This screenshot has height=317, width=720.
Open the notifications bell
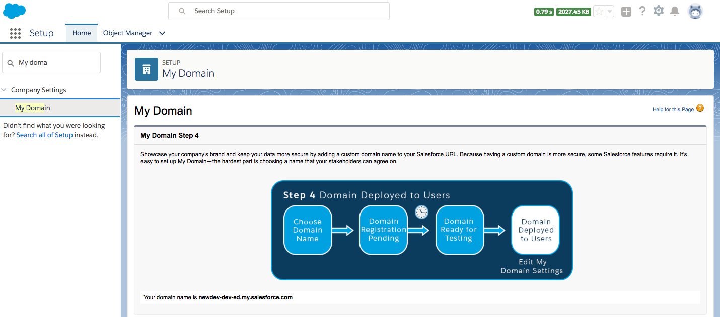coord(675,11)
